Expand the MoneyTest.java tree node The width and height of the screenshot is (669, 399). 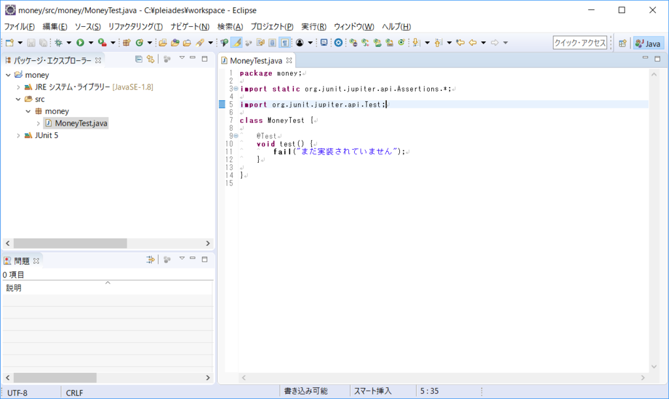coord(39,124)
